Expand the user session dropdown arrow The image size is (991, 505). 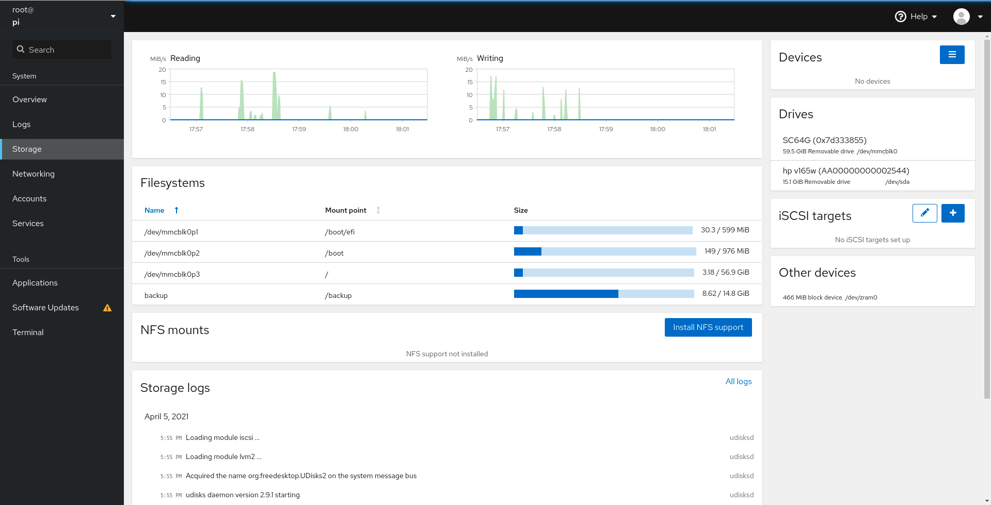tap(980, 17)
